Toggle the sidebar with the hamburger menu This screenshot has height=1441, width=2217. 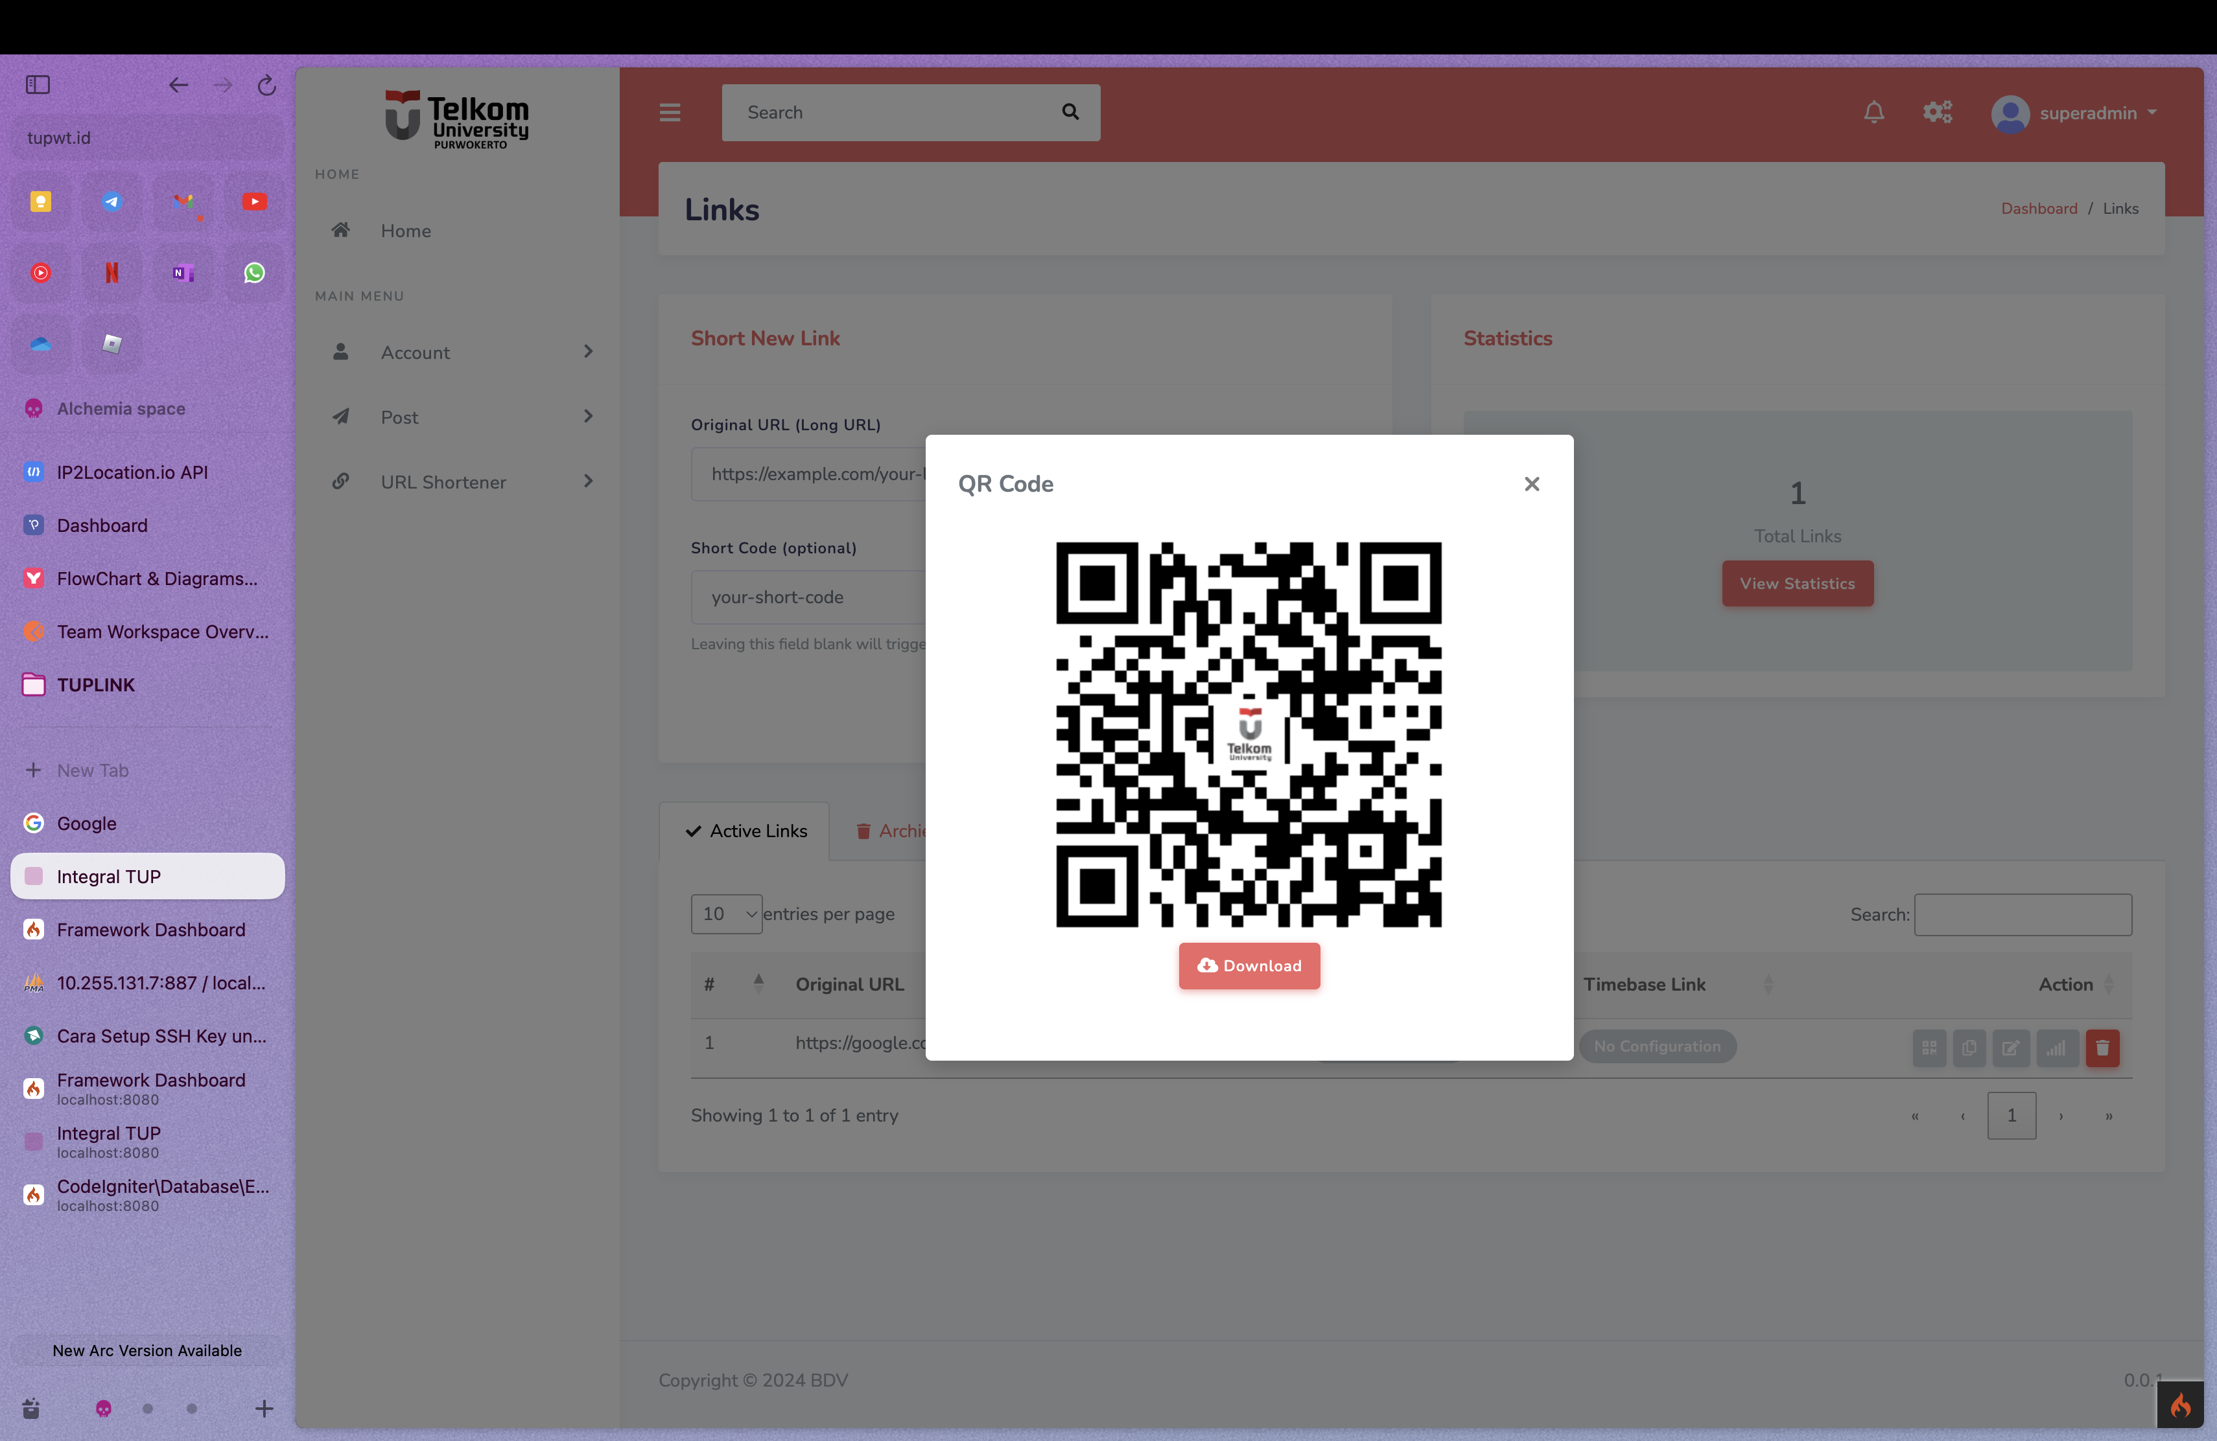point(670,111)
